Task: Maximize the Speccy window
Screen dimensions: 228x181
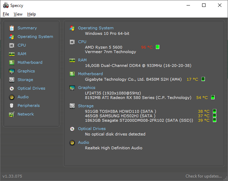Action: coord(204,6)
